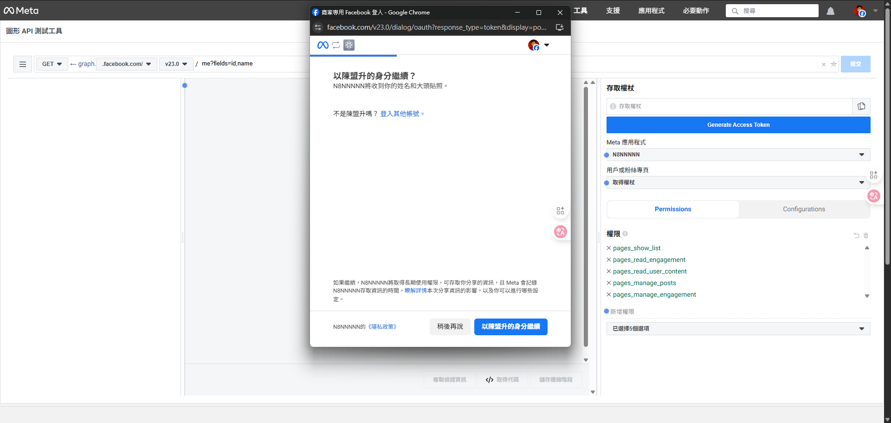Viewport: 891px width, 423px height.
Task: Expand the 已選擇5個選項 permissions dropdown
Action: (737, 328)
